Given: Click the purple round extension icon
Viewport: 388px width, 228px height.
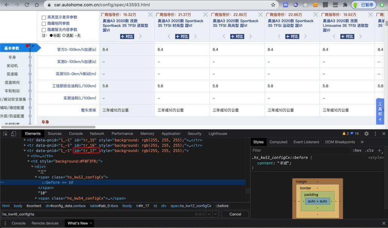Looking at the screenshot, I should 296,5.
